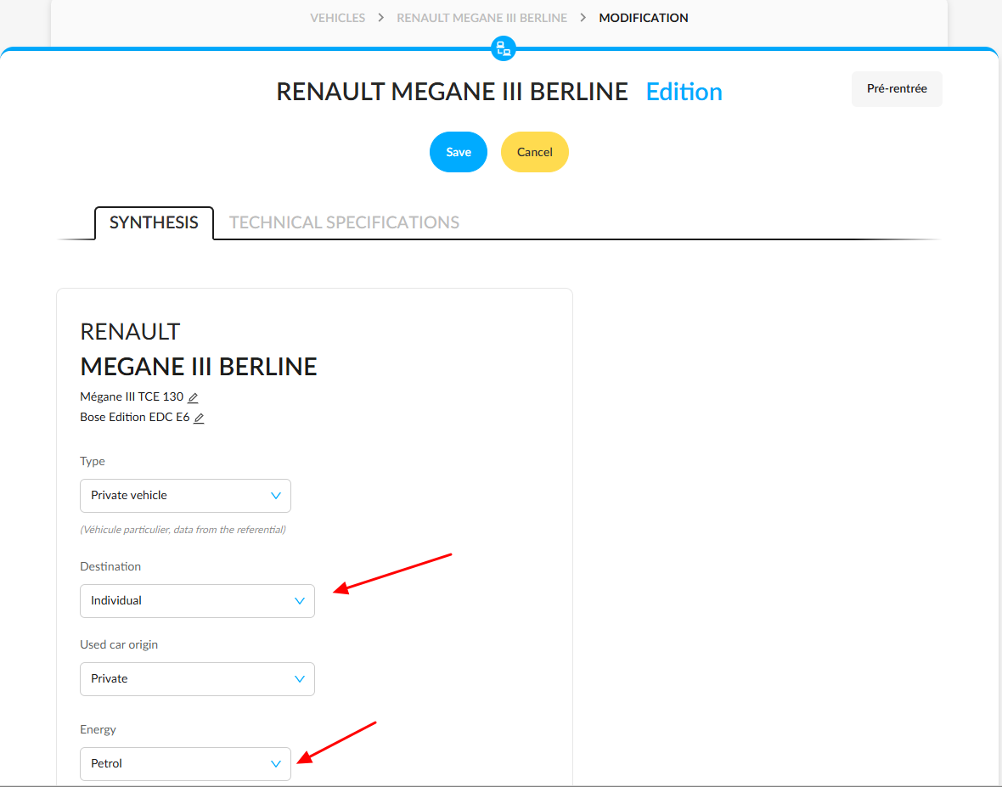Image resolution: width=1002 pixels, height=787 pixels.
Task: Select the Modification breadcrumb item
Action: pos(644,18)
